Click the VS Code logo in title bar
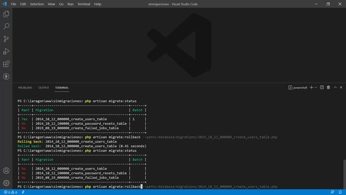This screenshot has width=346, height=195. [x=5, y=4]
